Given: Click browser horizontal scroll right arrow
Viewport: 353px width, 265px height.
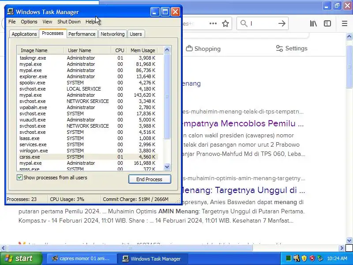Looking at the screenshot, I should pyautogui.click(x=342, y=248).
